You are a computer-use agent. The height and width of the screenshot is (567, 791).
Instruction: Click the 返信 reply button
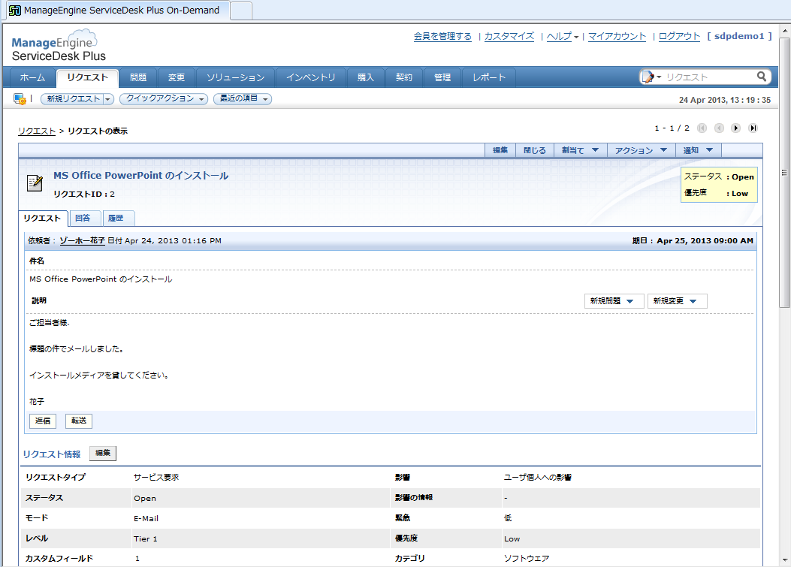click(x=43, y=421)
